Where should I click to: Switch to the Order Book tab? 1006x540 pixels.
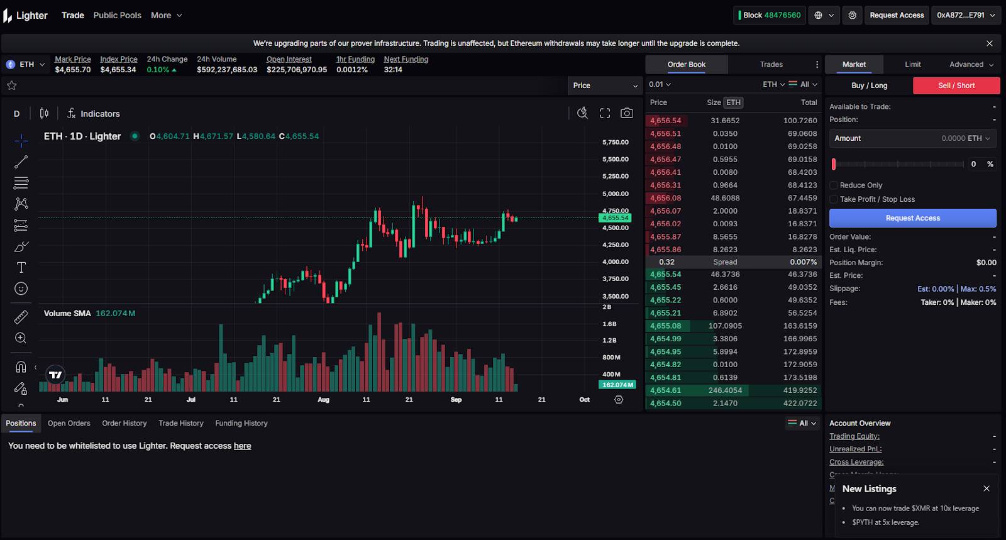(687, 65)
